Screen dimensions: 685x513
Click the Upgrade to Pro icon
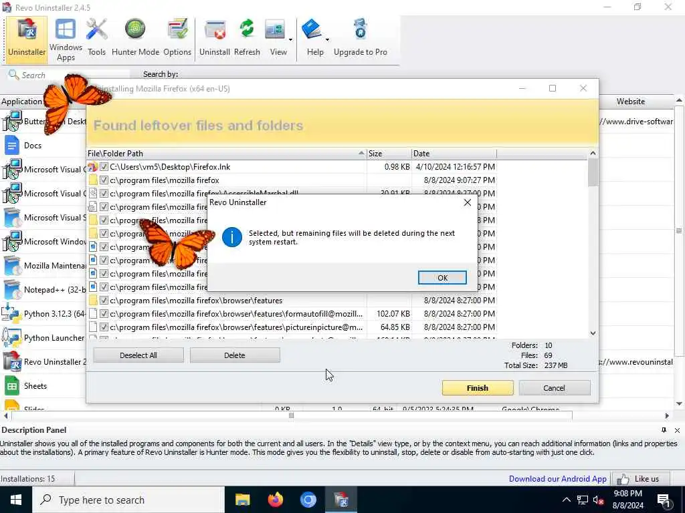(361, 38)
